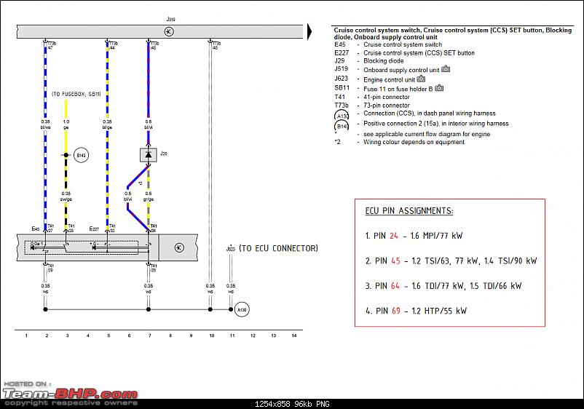
Task: Select legend text "Fuse 11 on fuse holder B"
Action: [x=398, y=89]
